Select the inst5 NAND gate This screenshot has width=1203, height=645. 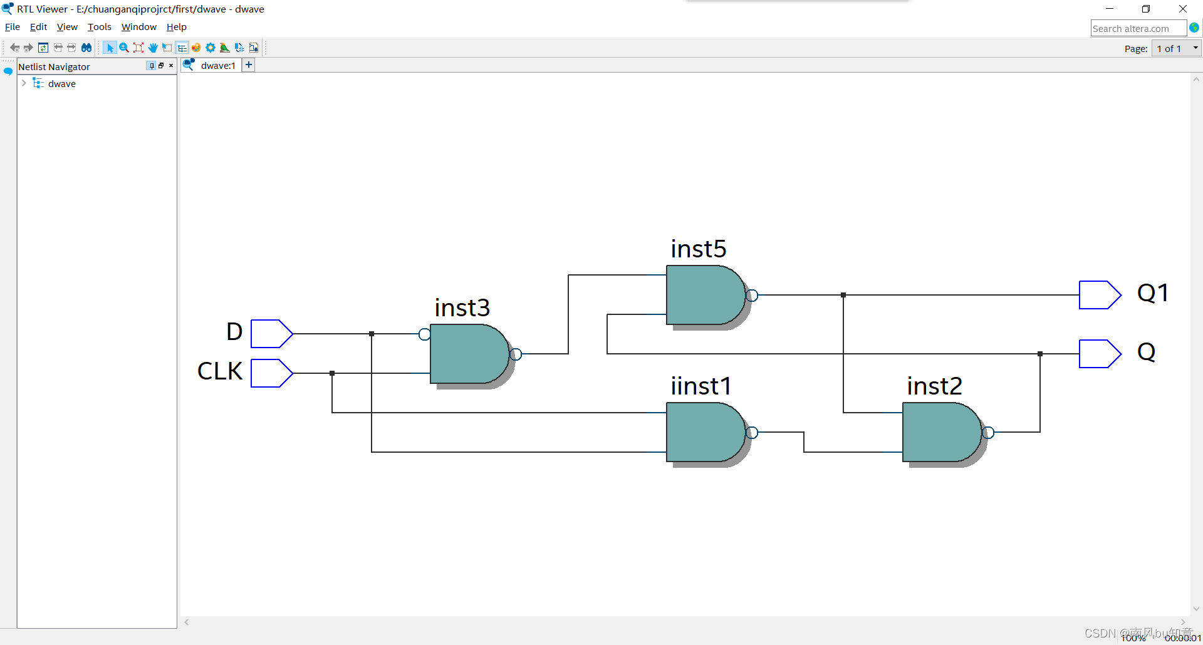pos(706,295)
